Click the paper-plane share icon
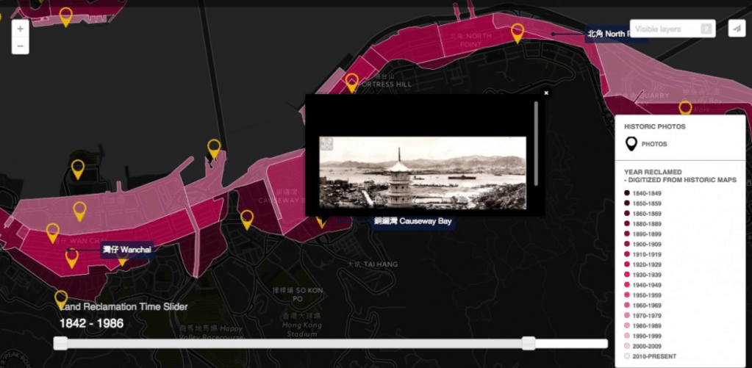Screen dimensions: 752x368 click(736, 29)
